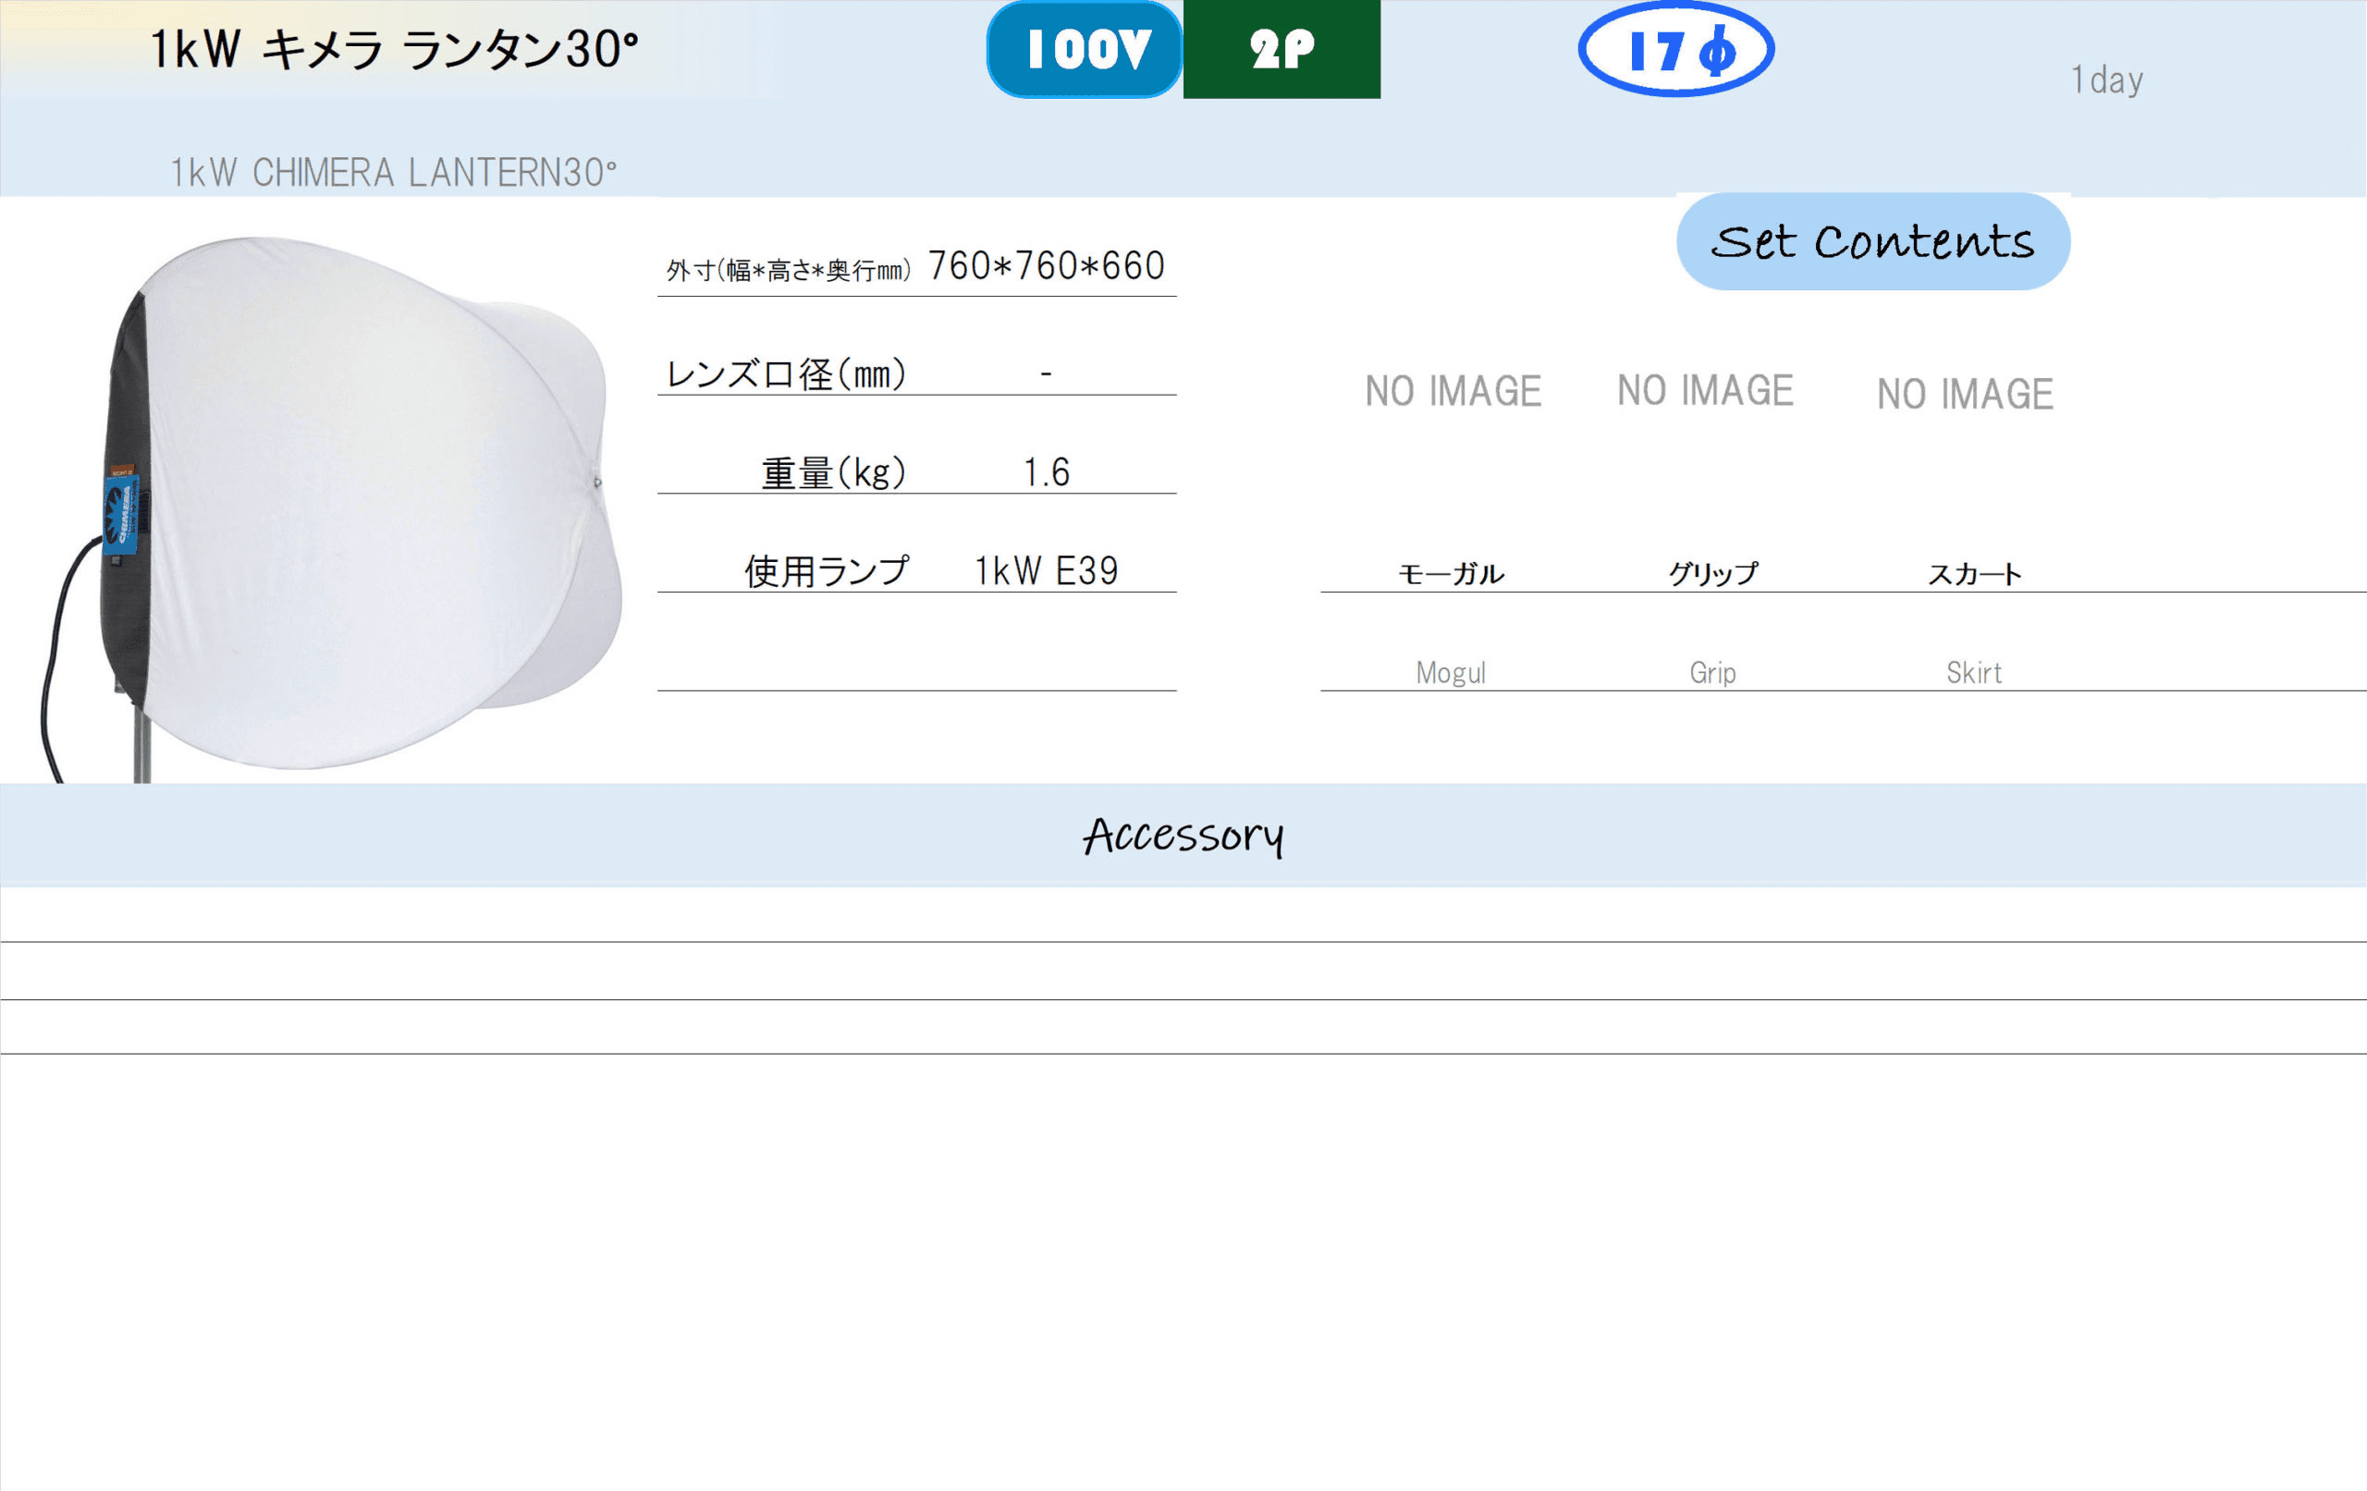2367x1491 pixels.
Task: Click the Mogul English label
Action: pyautogui.click(x=1451, y=673)
